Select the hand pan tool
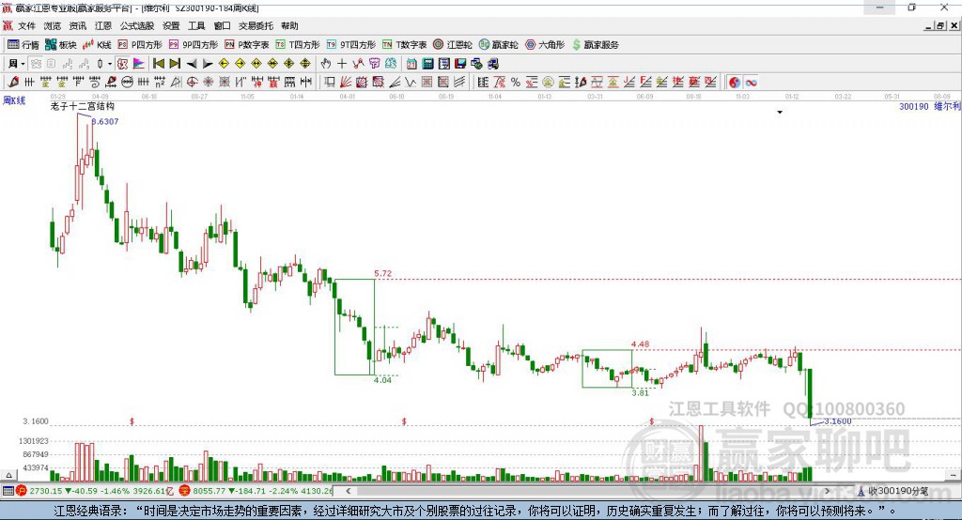The height and width of the screenshot is (520, 962). coord(326,63)
